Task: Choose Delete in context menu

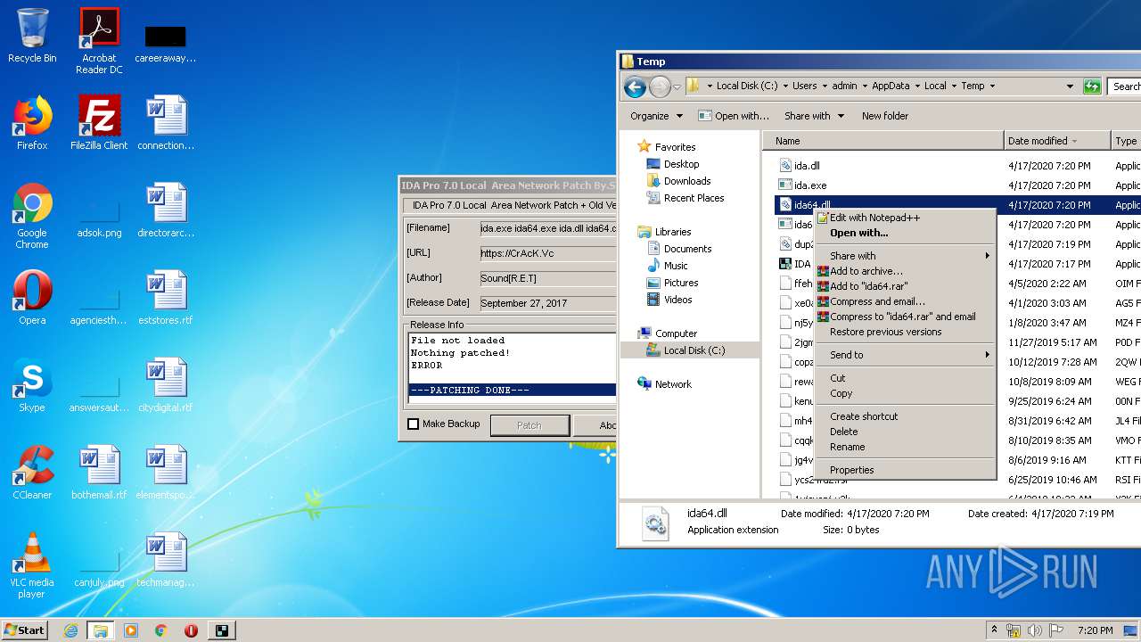Action: (x=905, y=432)
